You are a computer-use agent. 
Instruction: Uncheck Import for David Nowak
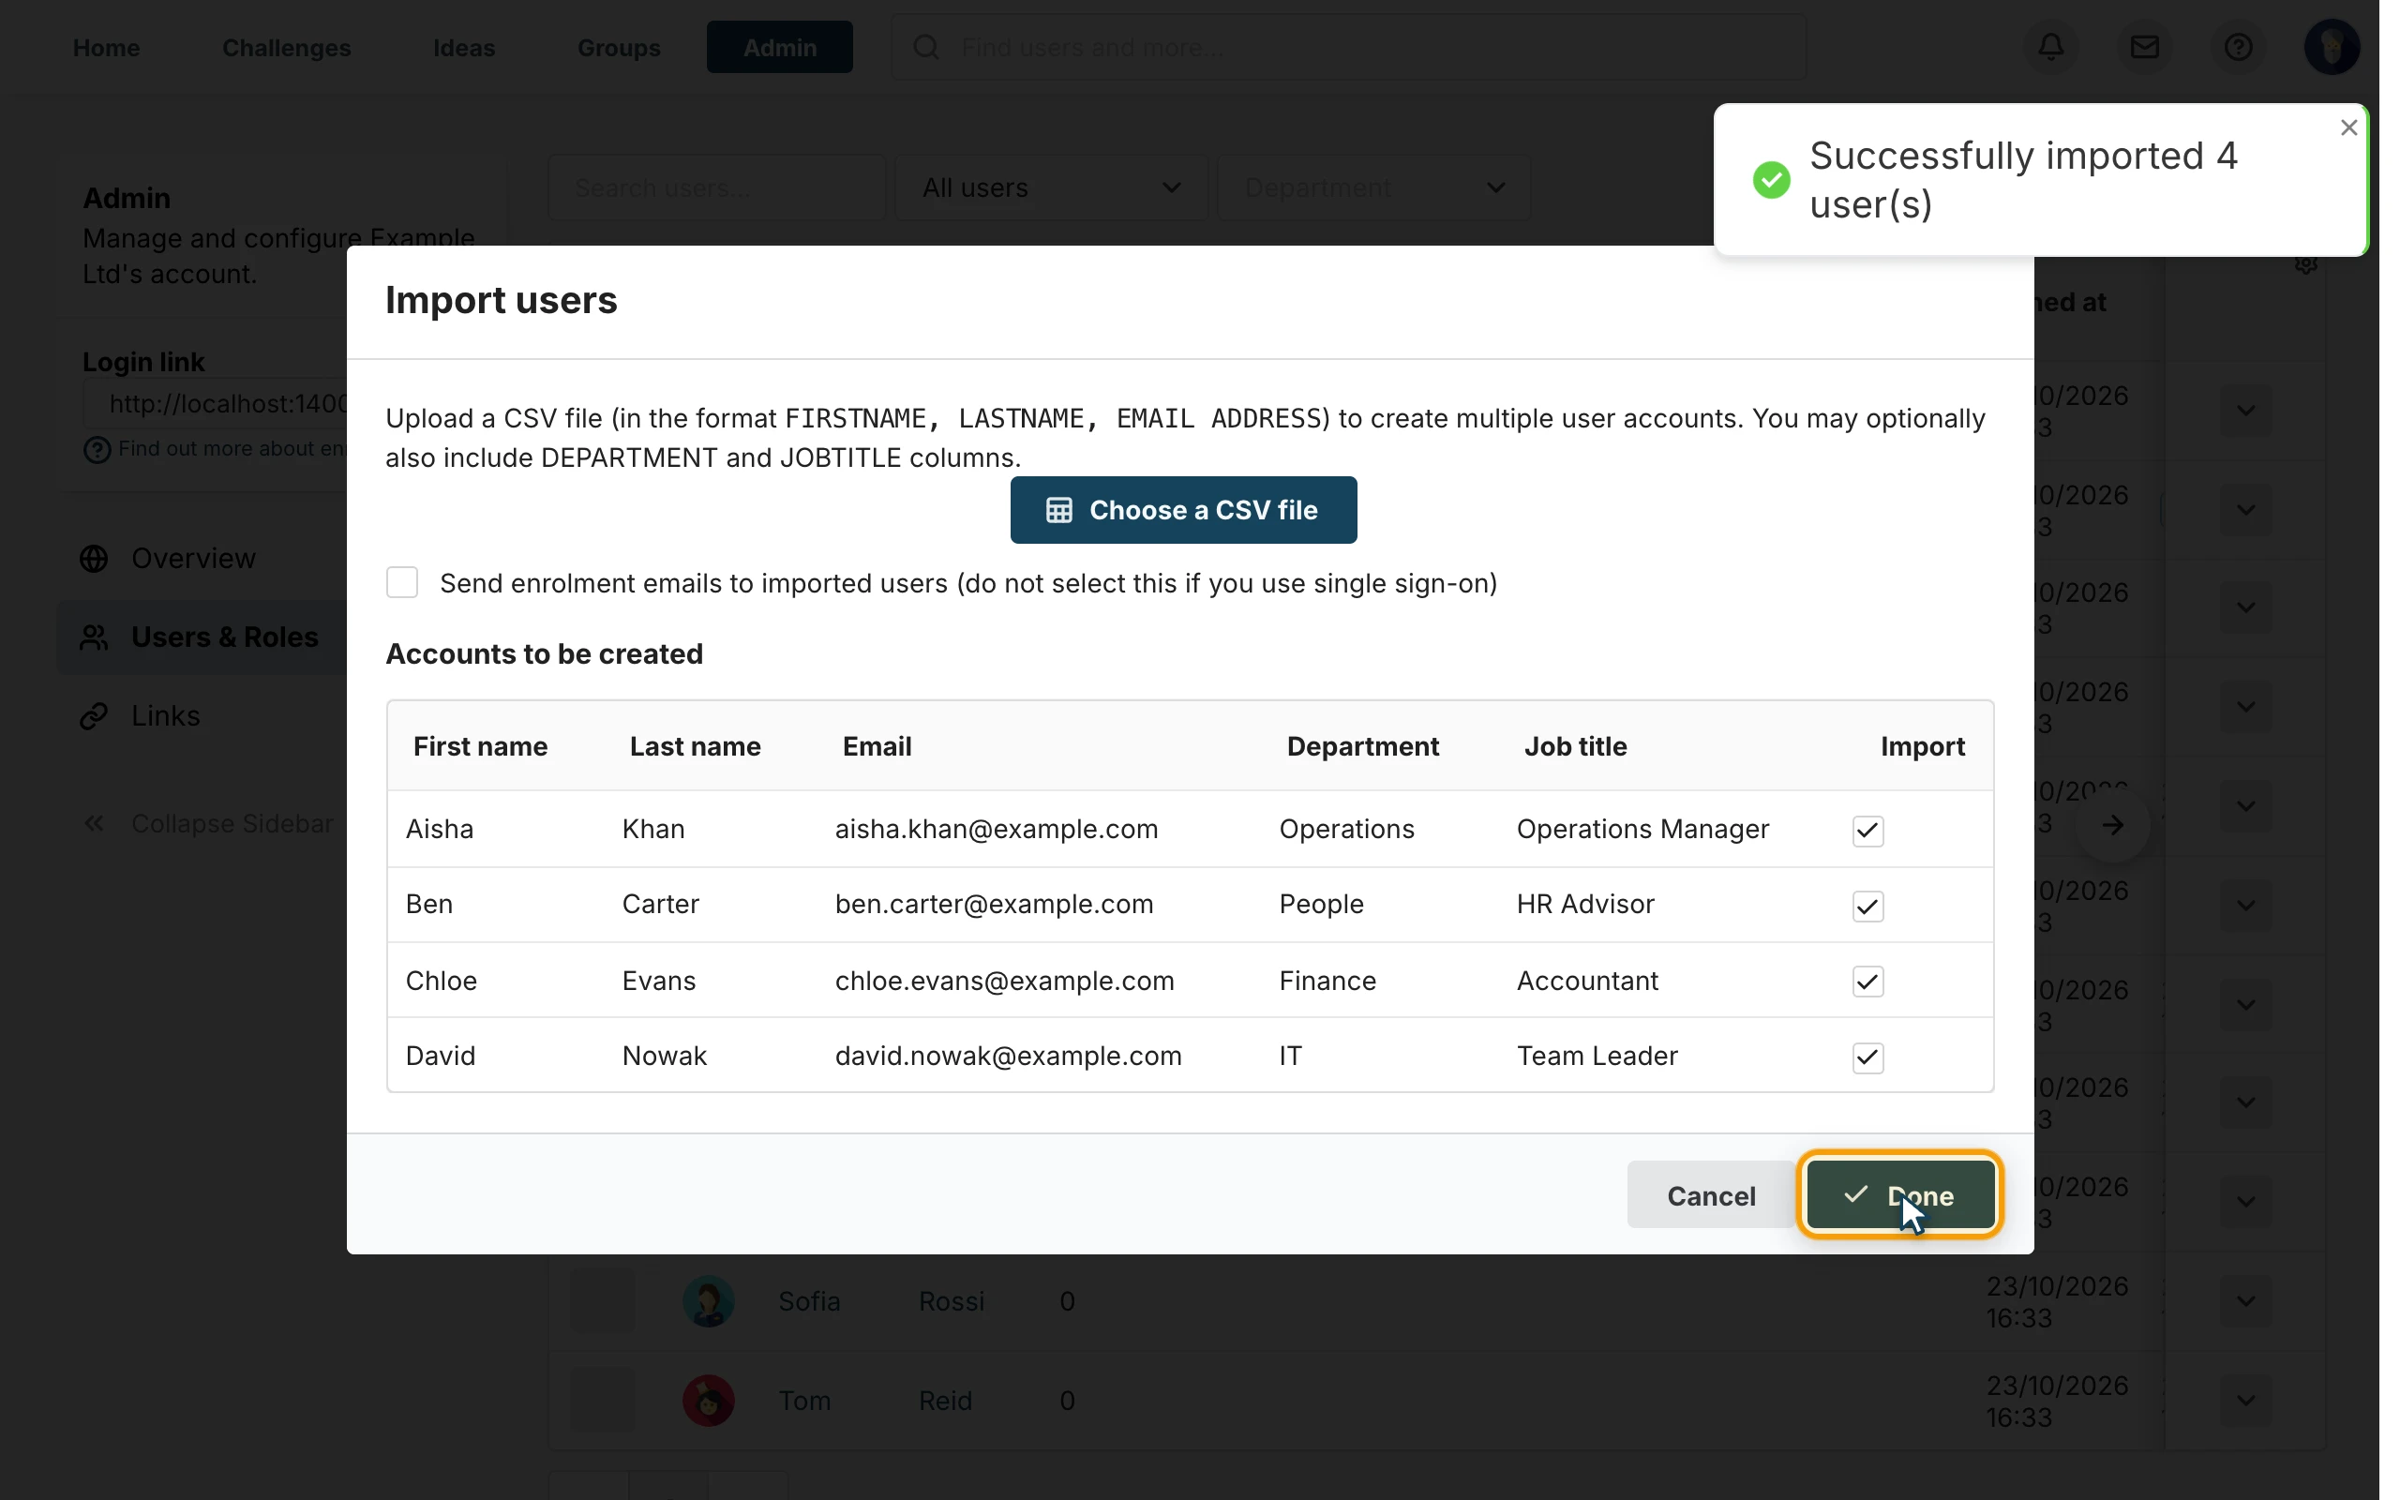click(1867, 1057)
